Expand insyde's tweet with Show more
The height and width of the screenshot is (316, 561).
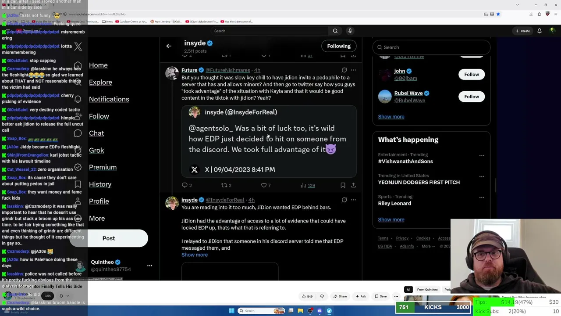pos(195,255)
